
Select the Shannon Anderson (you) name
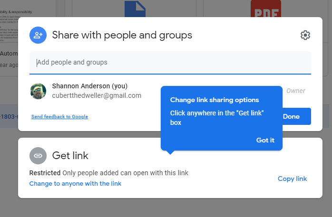point(89,86)
